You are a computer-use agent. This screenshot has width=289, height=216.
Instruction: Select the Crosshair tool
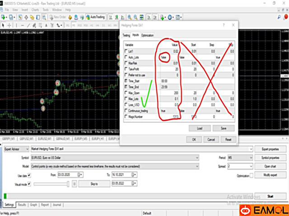9,25
